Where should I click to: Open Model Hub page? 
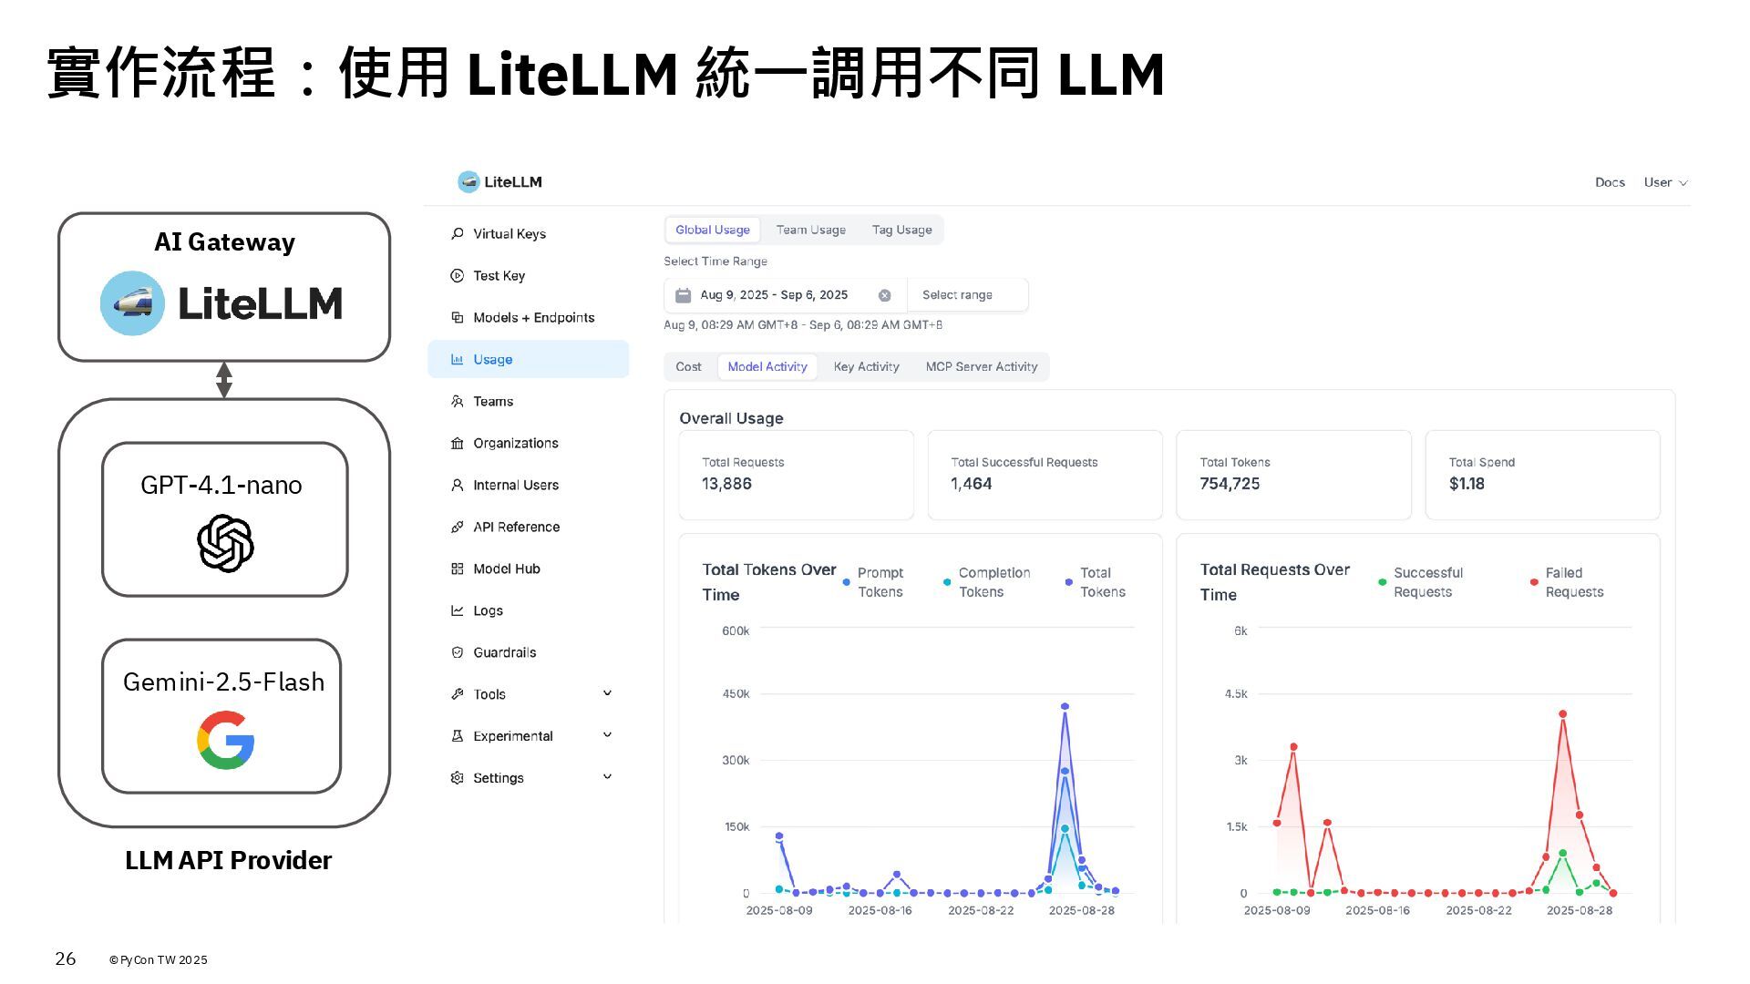[529, 569]
